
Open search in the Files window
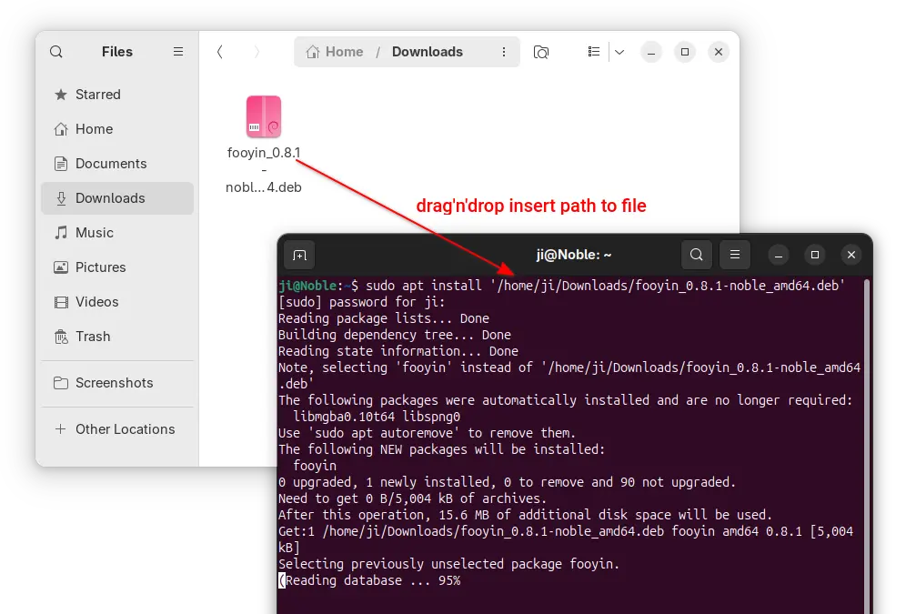click(x=56, y=52)
